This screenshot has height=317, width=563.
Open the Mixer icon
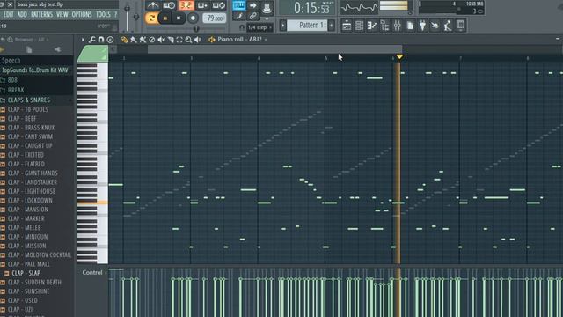click(x=397, y=26)
